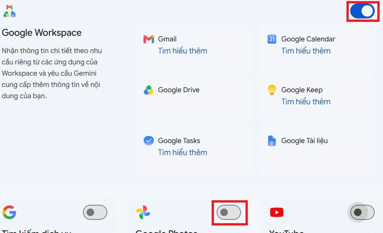Open Tìm hiểu thêm link under Gmail
Screen dimensions: 383x233
click(x=183, y=51)
